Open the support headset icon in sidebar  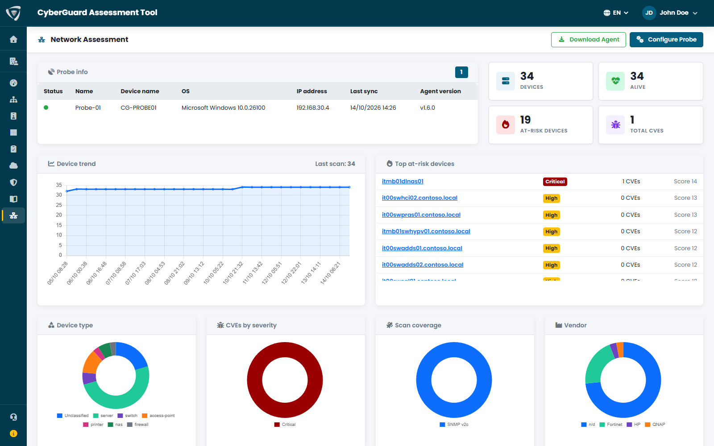13,417
